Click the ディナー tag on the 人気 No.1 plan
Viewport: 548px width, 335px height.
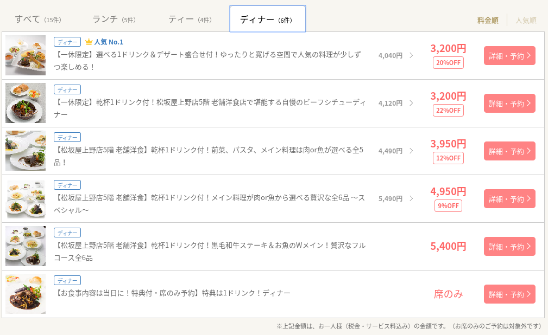click(x=67, y=42)
